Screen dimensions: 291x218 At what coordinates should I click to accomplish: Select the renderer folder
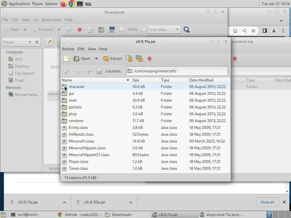point(145,121)
